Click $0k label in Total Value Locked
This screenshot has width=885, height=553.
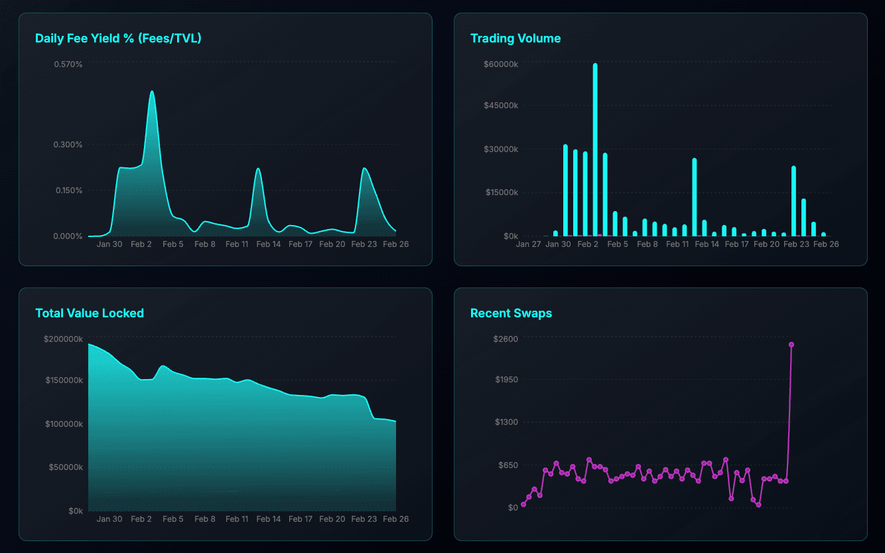(76, 511)
